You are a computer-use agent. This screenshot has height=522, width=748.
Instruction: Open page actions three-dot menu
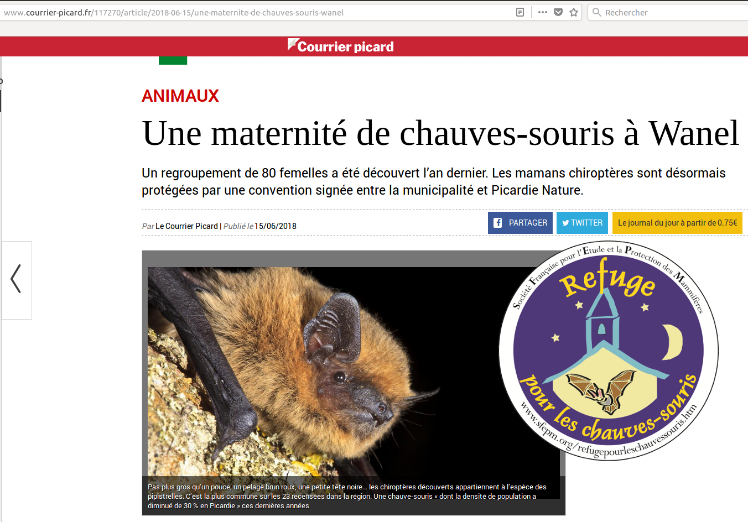[x=543, y=12]
